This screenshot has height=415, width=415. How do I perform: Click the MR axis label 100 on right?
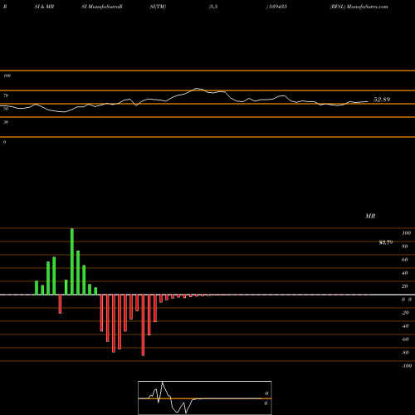406,233
